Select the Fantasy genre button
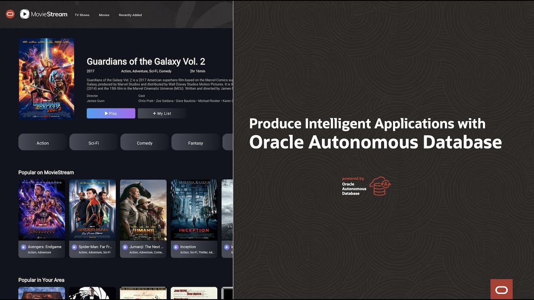Image resolution: width=534 pixels, height=300 pixels. point(195,142)
